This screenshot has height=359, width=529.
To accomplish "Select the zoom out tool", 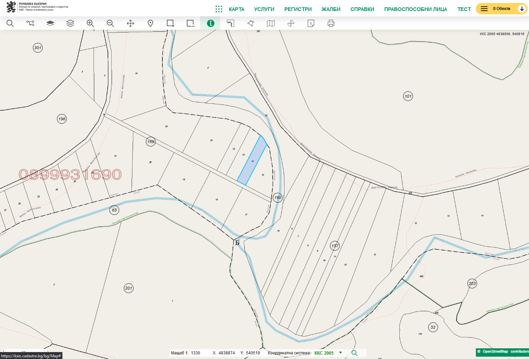I will pos(110,23).
